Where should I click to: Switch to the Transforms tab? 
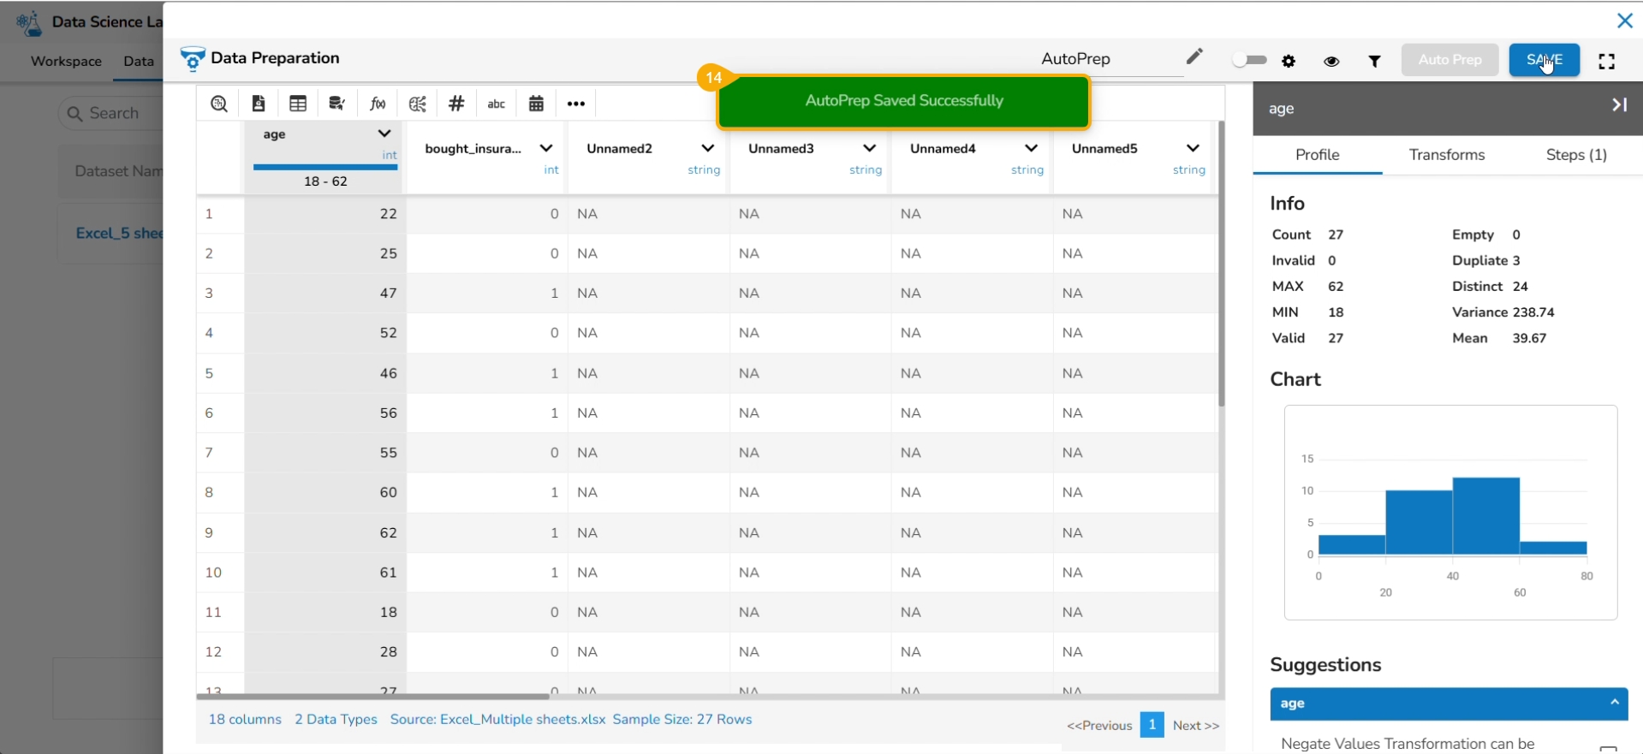pos(1446,155)
